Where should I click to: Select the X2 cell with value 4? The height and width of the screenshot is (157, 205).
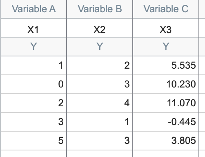[x=100, y=103]
